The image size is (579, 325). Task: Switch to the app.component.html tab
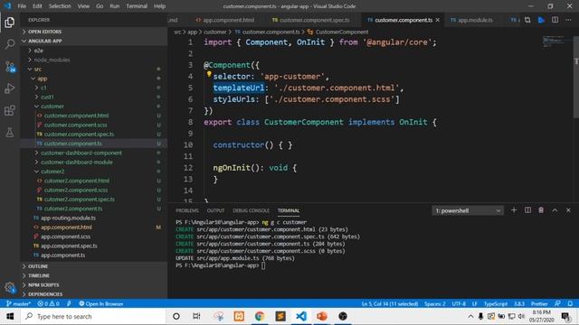225,20
